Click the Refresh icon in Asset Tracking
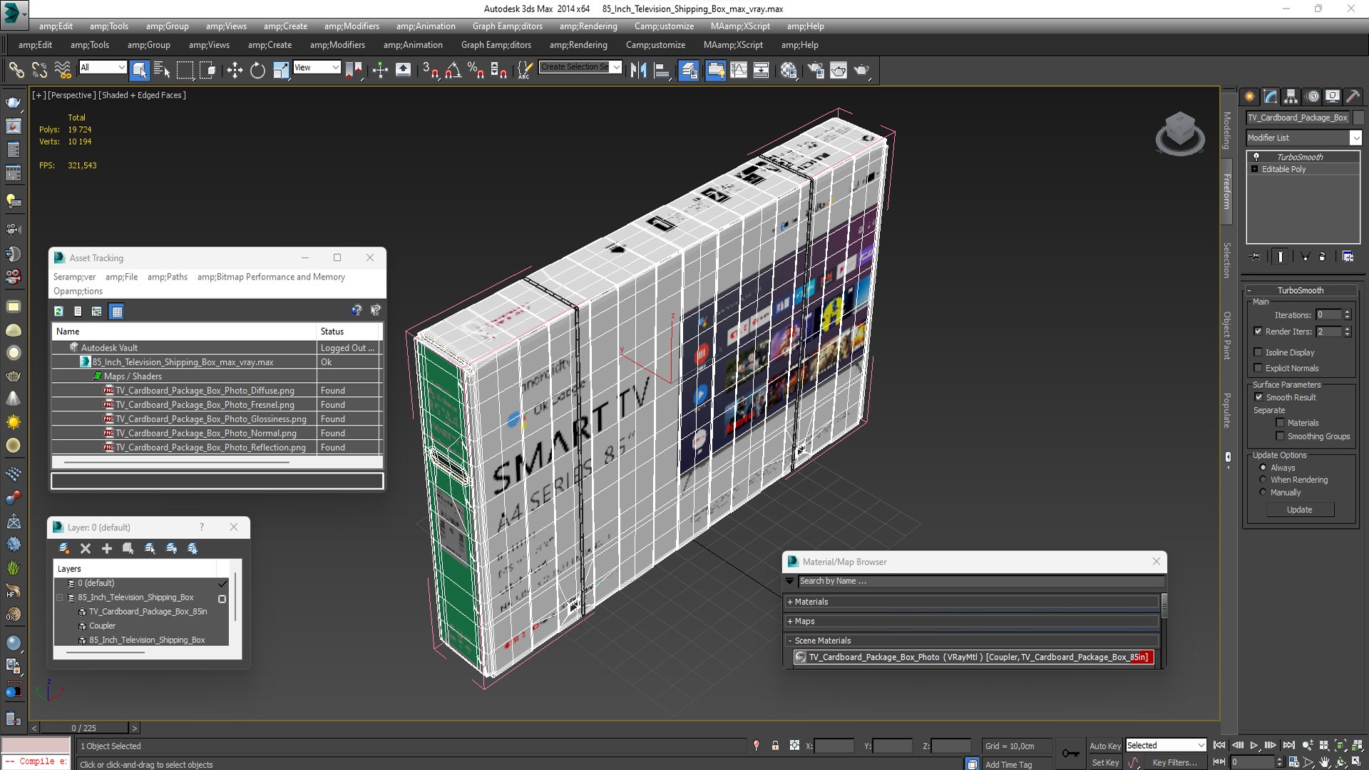Screen dimensions: 1369x770 point(59,311)
